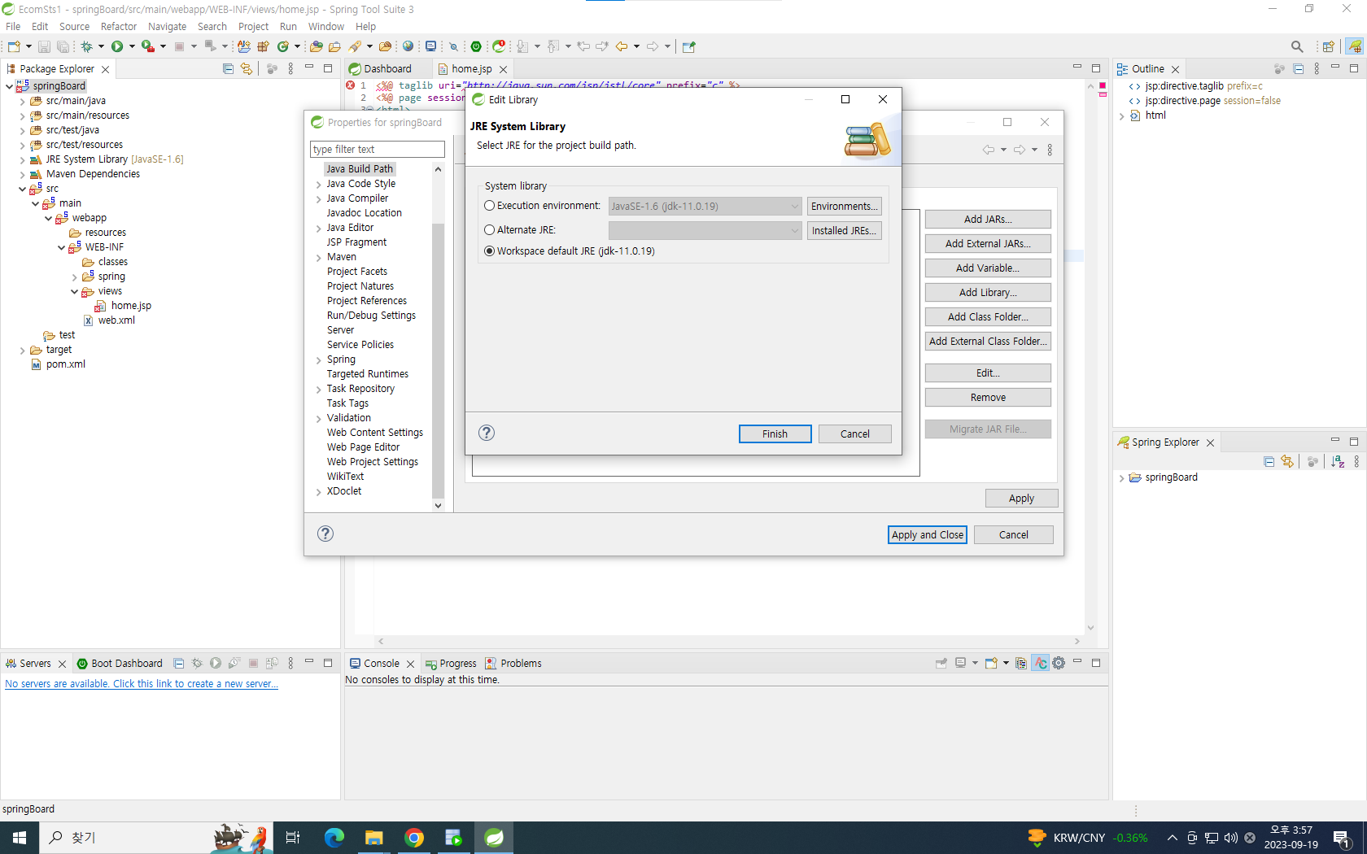The width and height of the screenshot is (1367, 854).
Task: Click Collapse All in Package Explorer
Action: pyautogui.click(x=228, y=69)
